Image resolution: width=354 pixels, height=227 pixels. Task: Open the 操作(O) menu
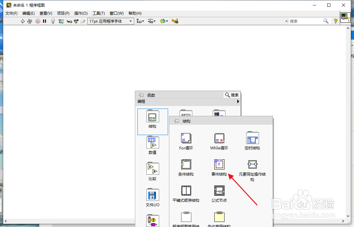point(81,13)
